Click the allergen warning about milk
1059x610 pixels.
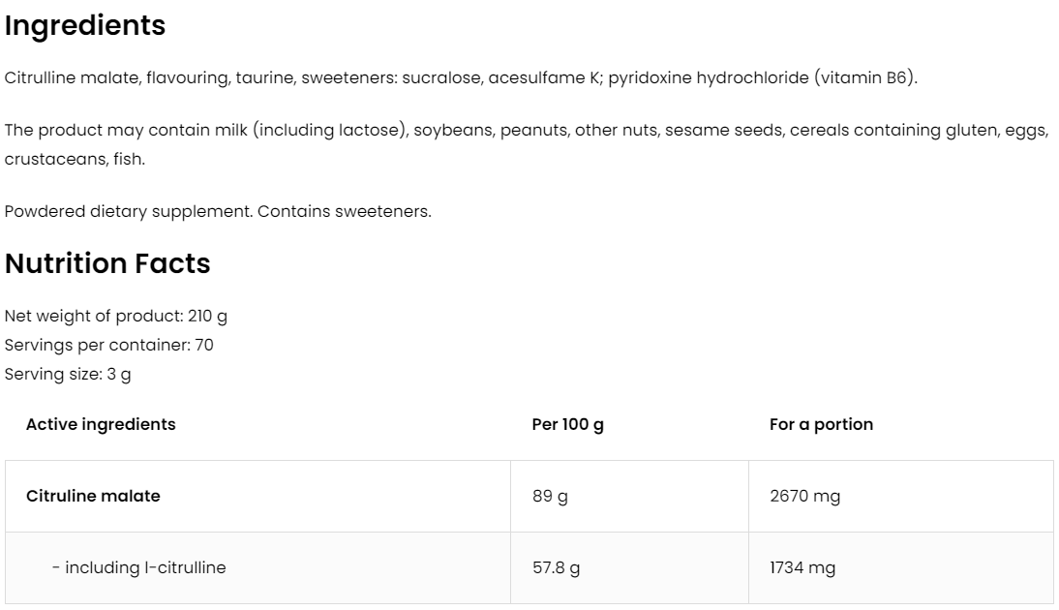[x=526, y=130]
